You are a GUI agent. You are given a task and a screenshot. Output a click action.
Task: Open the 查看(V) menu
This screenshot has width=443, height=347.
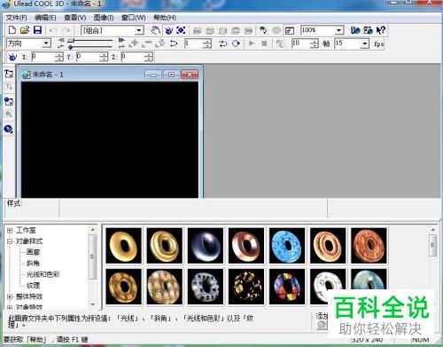75,18
